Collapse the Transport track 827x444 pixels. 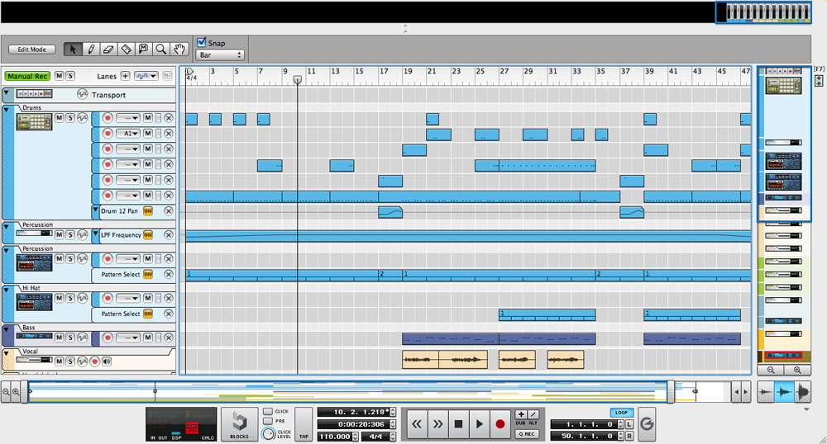click(7, 93)
